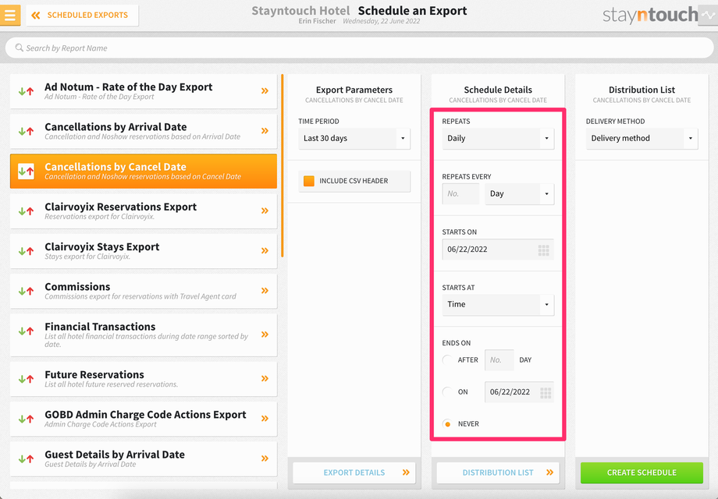Screen dimensions: 718x499
Task: Select the After radio button
Action: [x=448, y=360]
